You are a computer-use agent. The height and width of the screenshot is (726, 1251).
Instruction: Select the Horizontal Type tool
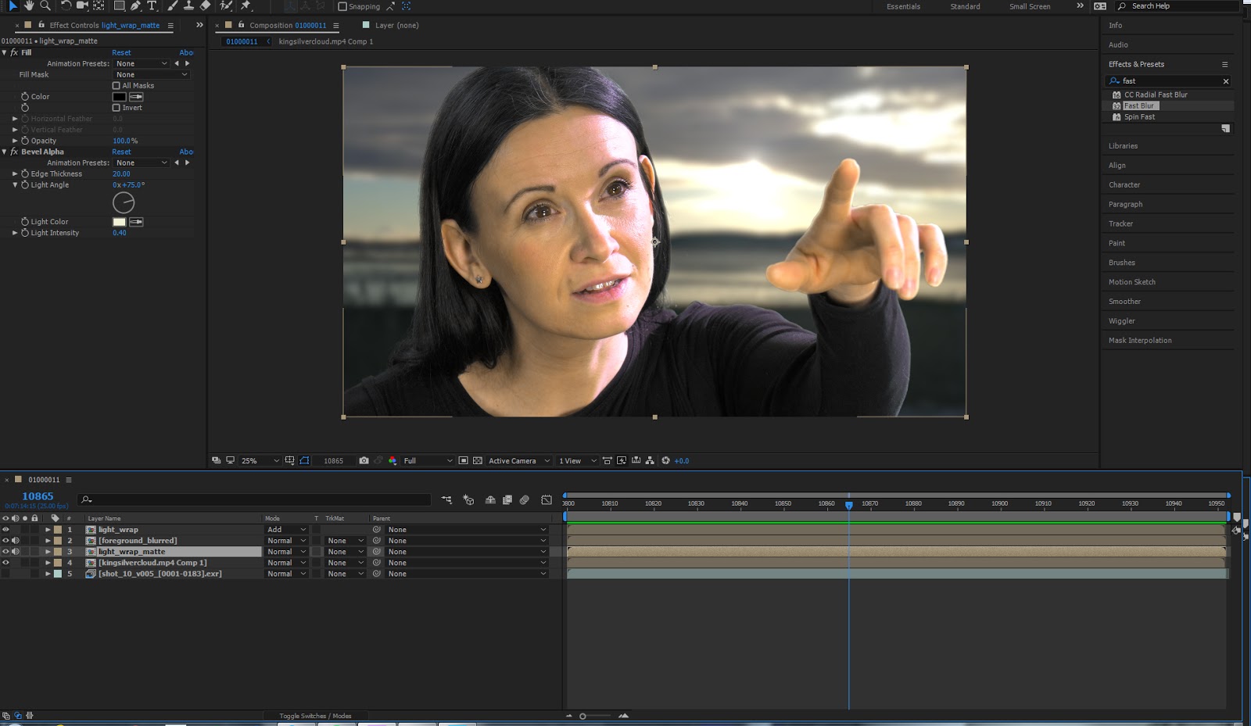[x=152, y=6]
